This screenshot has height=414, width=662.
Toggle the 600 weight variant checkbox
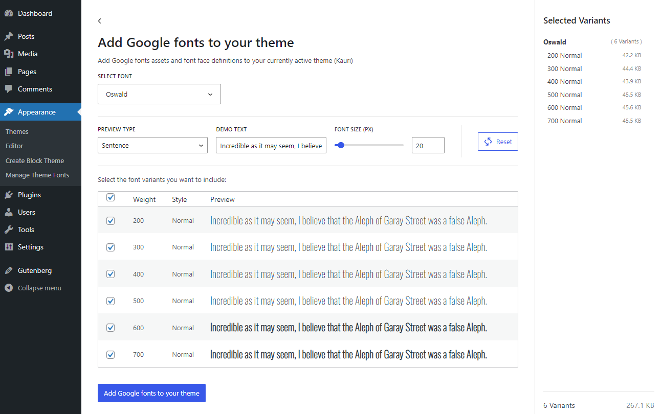111,328
